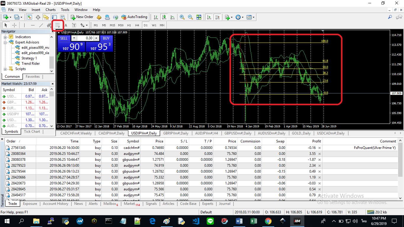This screenshot has width=404, height=227.
Task: Open the Insert menu
Action: pyautogui.click(x=36, y=10)
